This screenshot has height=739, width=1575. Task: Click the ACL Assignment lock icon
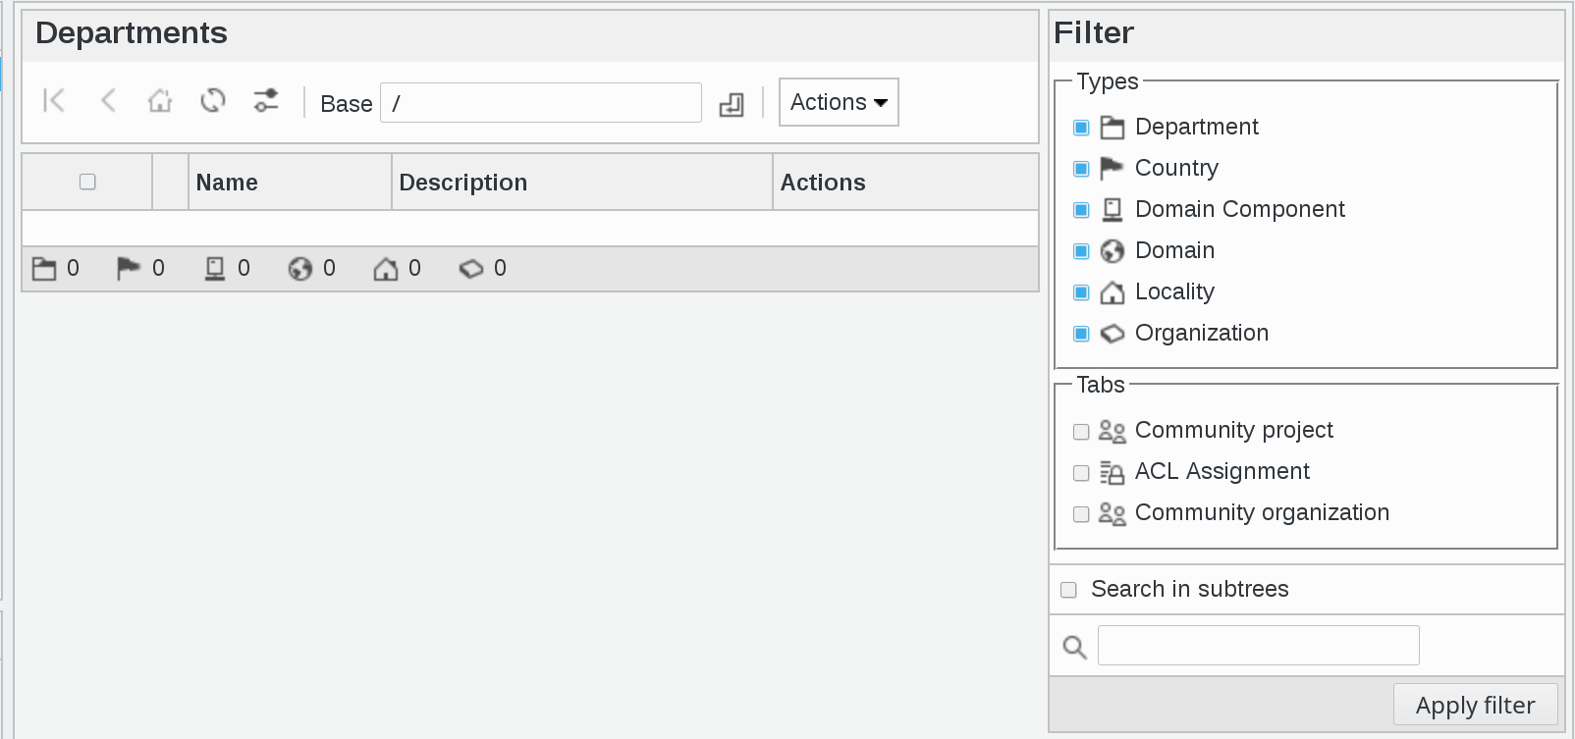coord(1112,473)
